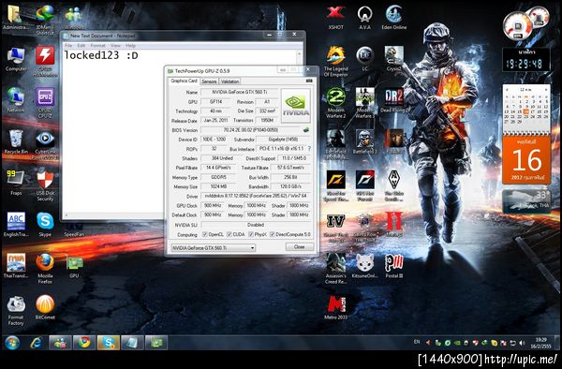Launch the Skyrim dragon logo shortcut
The width and height of the screenshot is (562, 369).
coord(393,185)
